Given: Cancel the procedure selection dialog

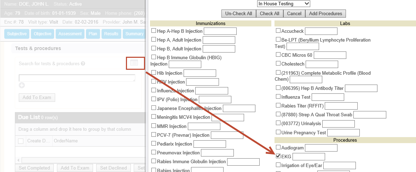Looking at the screenshot, I should [x=294, y=14].
